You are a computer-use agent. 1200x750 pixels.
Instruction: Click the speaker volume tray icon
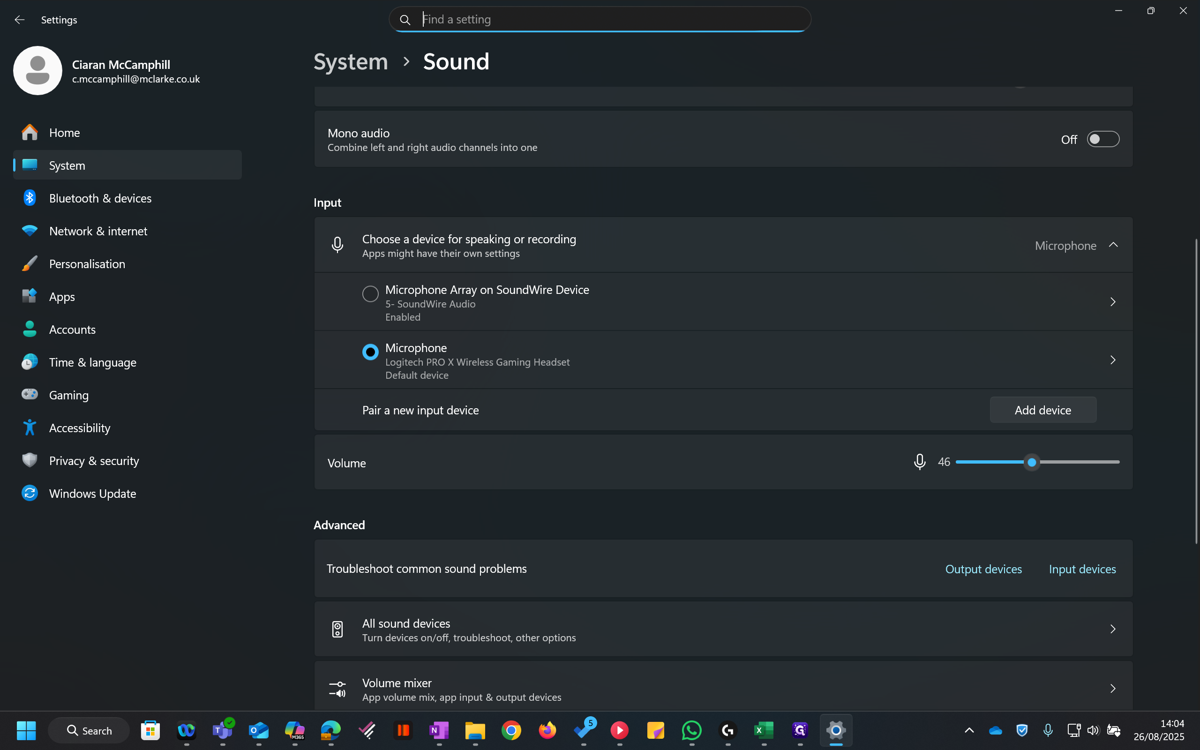tap(1093, 730)
